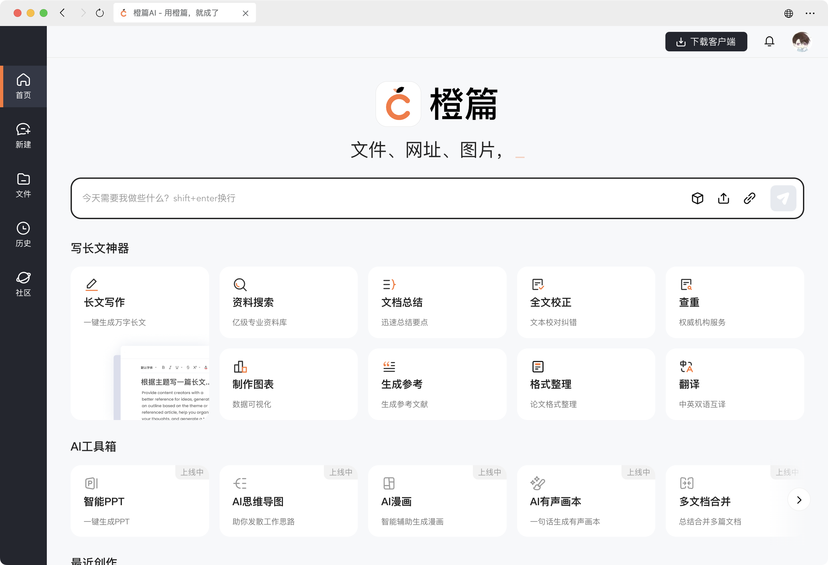Screen dimensions: 828x565
Task: Open the 社区 community planet icon
Action: (23, 278)
